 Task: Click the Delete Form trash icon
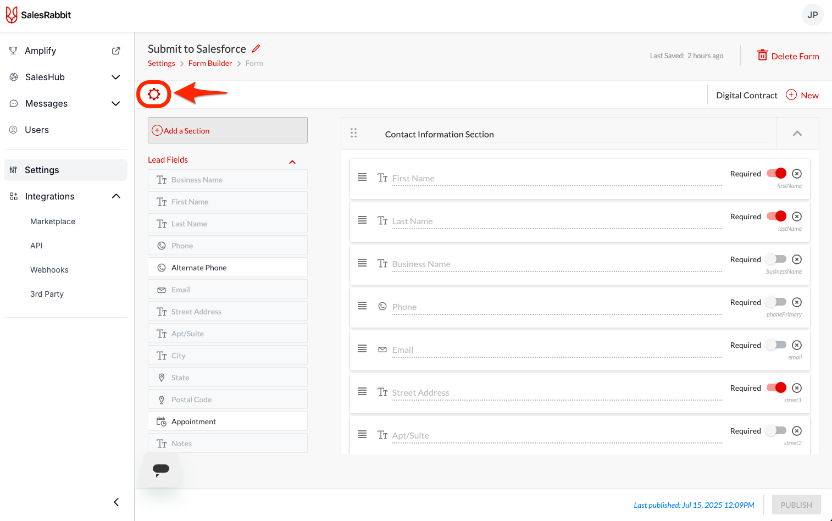tap(762, 55)
